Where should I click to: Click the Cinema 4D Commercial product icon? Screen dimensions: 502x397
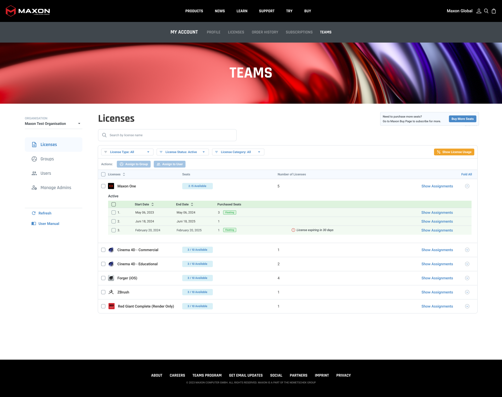[111, 250]
